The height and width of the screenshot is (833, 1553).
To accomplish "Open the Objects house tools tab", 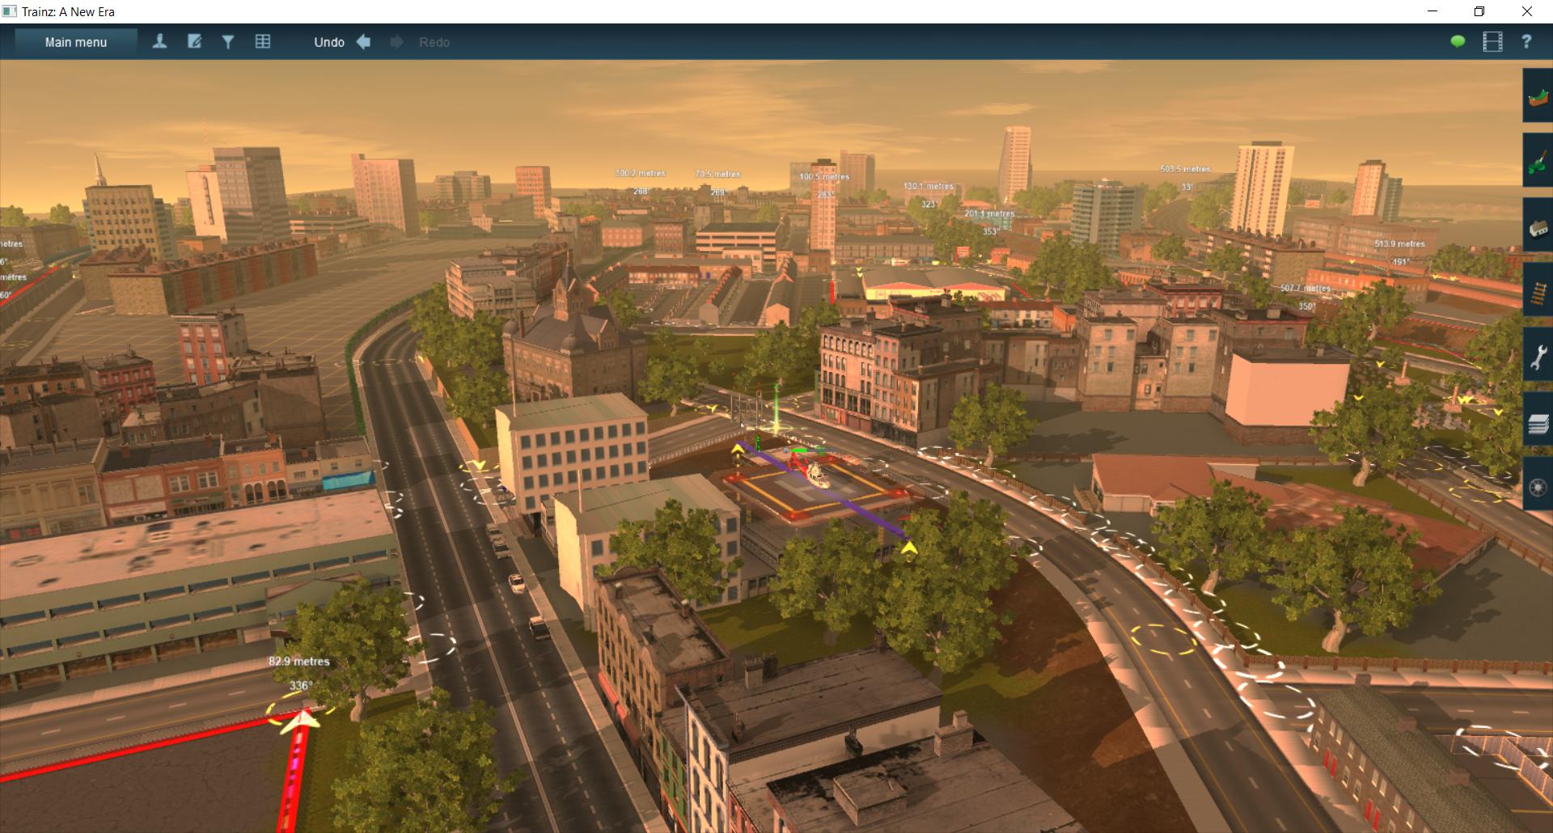I will point(1538,225).
